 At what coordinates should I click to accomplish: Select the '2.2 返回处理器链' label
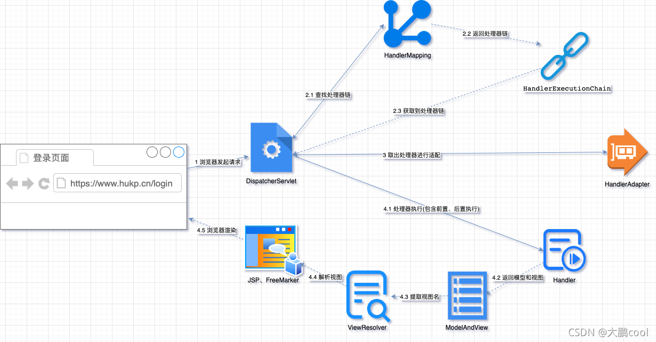click(x=485, y=34)
